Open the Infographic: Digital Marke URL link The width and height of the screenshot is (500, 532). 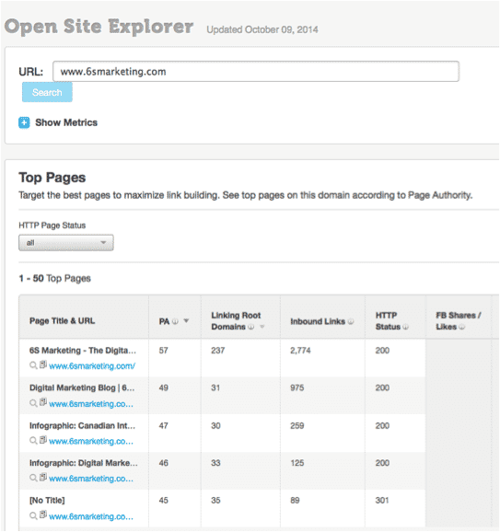[91, 479]
